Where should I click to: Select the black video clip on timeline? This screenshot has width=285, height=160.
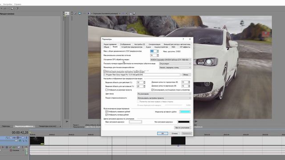(178, 141)
